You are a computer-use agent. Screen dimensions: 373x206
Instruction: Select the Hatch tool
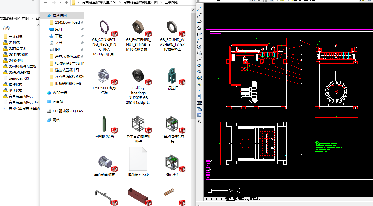click(199, 97)
